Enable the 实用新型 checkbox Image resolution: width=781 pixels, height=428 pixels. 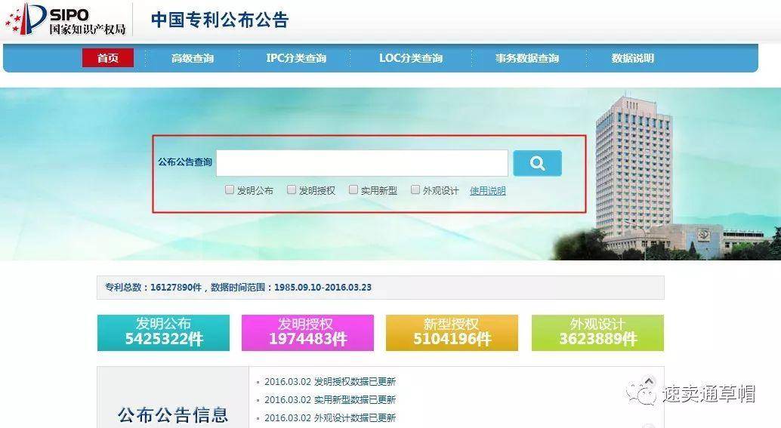point(353,189)
